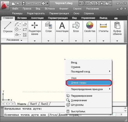Open the Слои layers panel icon
The height and width of the screenshot is (122, 128).
coord(48,25)
